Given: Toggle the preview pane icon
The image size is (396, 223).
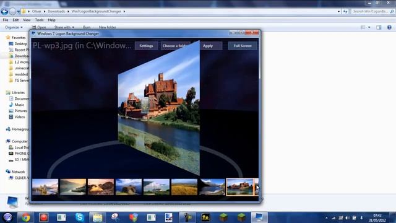Looking at the screenshot, I should click(x=379, y=27).
